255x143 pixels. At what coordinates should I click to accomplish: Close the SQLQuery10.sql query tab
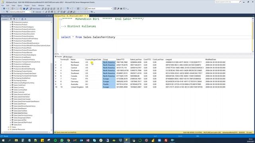tap(88, 16)
